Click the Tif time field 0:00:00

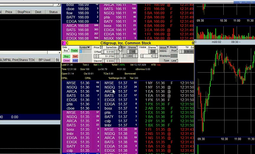pos(189,52)
